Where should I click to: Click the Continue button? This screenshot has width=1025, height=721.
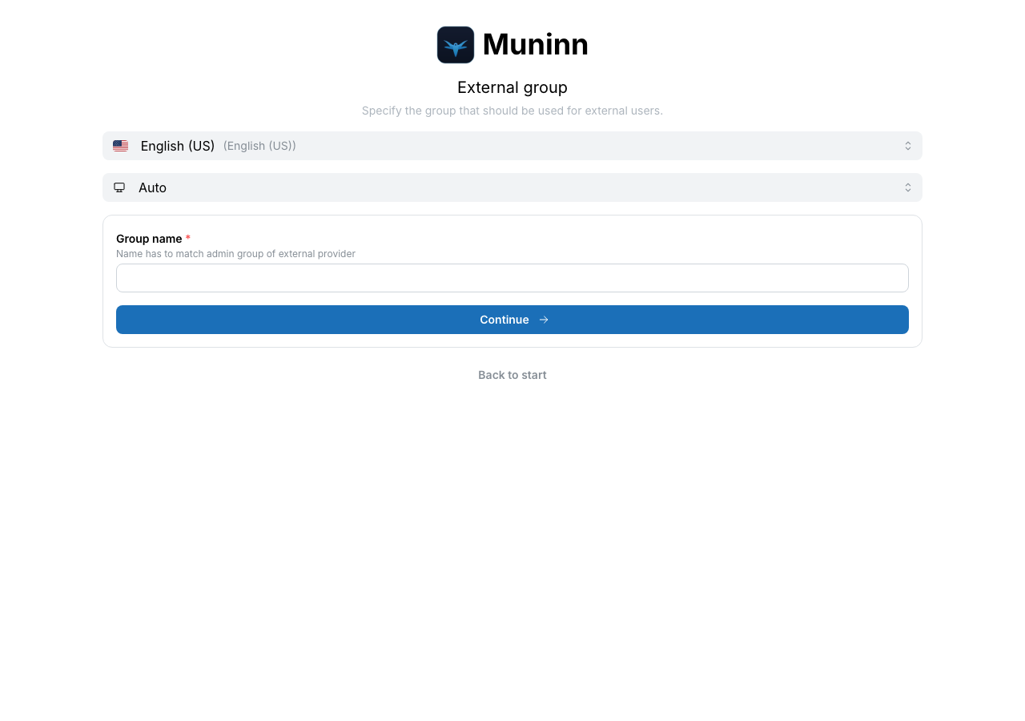click(512, 320)
